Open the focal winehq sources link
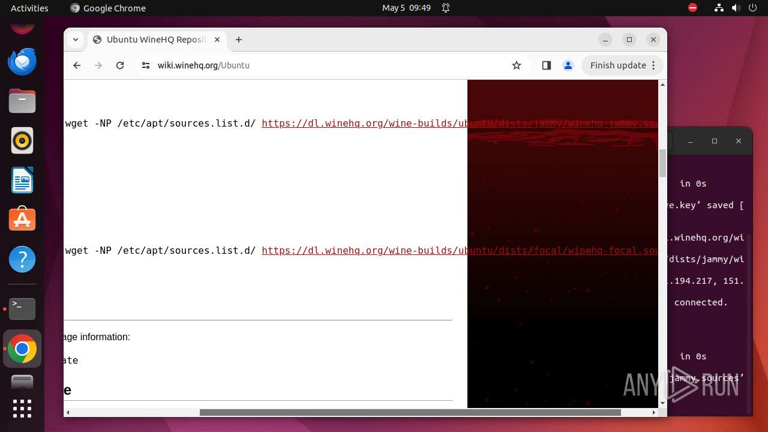Screen dimensions: 768x432 (460, 251)
